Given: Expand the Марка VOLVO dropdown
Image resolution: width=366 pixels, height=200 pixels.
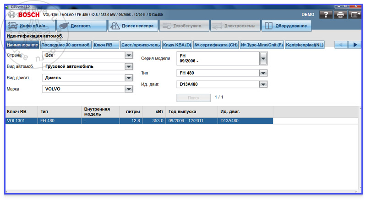Looking at the screenshot, I should click(x=129, y=89).
